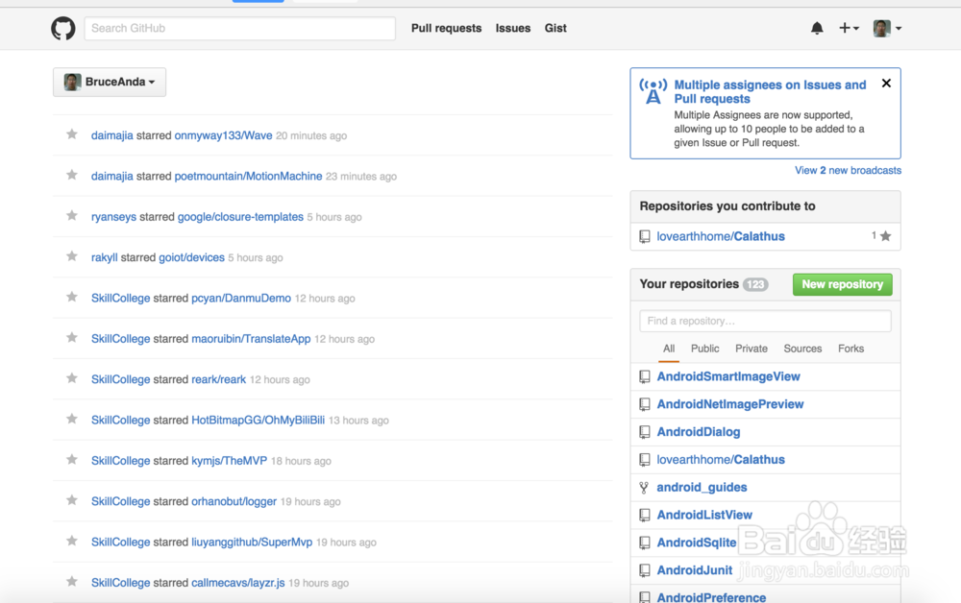Expand the BruceAnda account switcher
Image resolution: width=961 pixels, height=603 pixels.
pos(110,83)
